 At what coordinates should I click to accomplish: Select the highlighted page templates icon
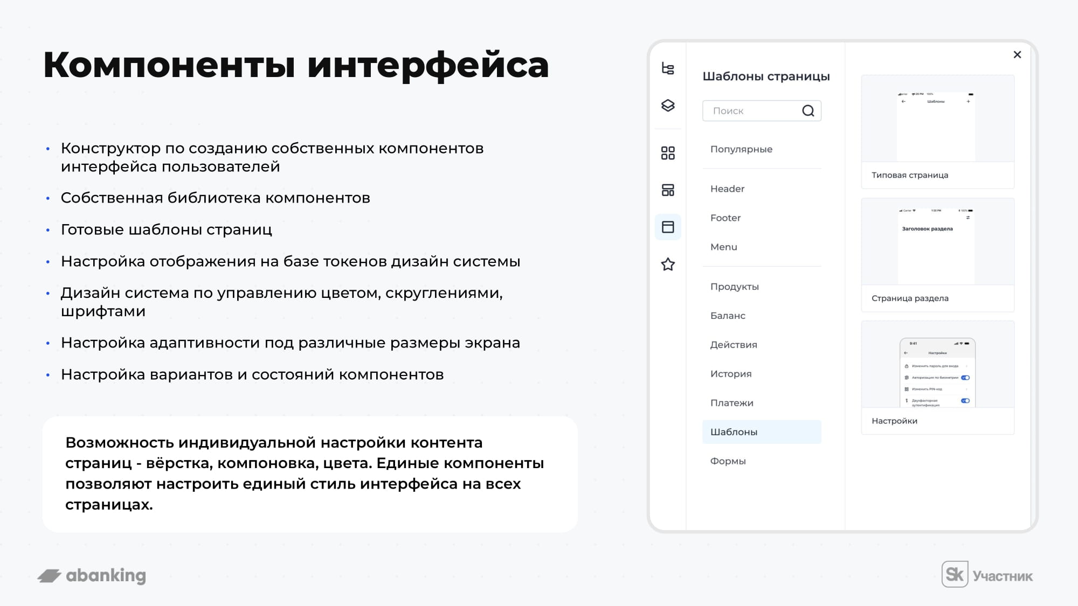pos(668,227)
